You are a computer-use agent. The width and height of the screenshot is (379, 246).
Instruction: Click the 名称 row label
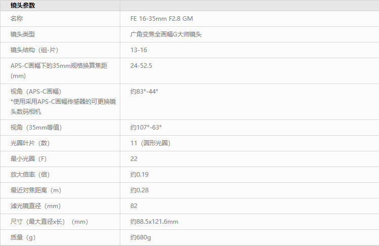tap(17, 19)
